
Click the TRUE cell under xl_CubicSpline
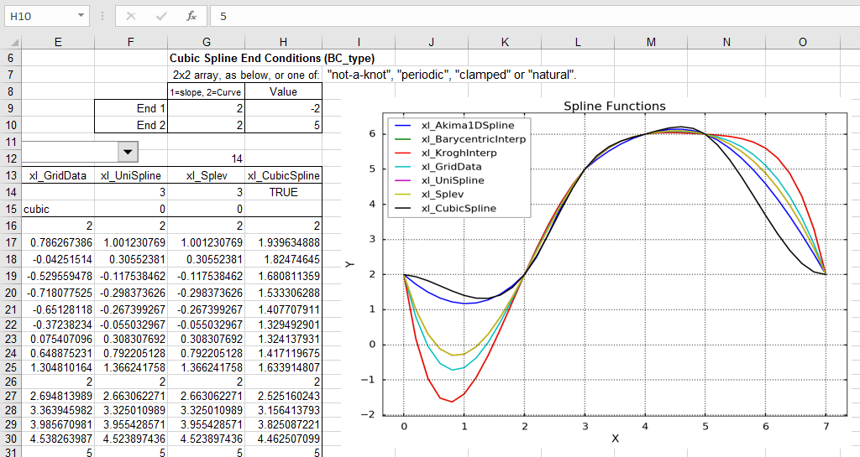coord(283,192)
